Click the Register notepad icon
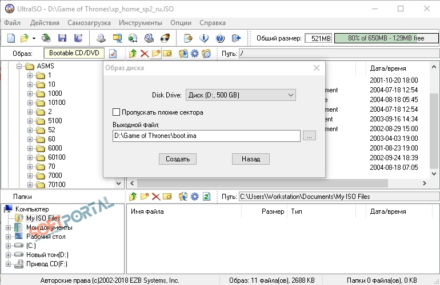The height and width of the screenshot is (285, 440). (x=188, y=38)
